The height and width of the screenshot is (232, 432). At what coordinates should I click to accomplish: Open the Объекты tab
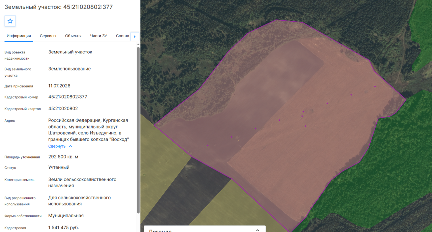click(x=73, y=36)
